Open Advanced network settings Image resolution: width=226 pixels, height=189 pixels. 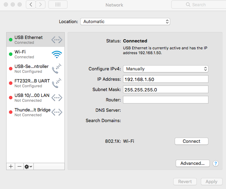(x=193, y=163)
